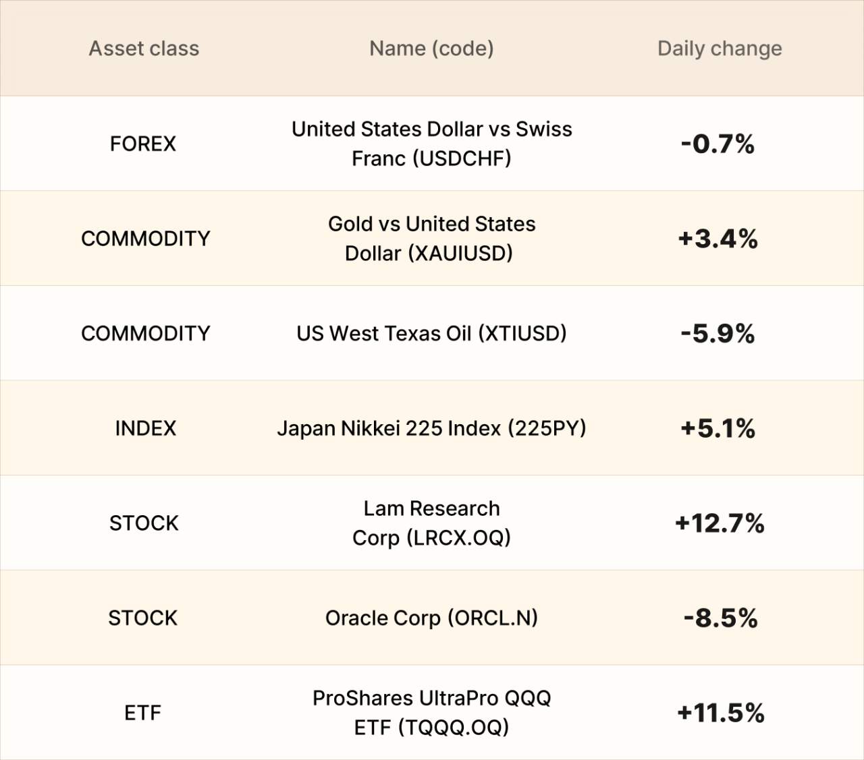Viewport: 864px width, 760px height.
Task: Open US West Texas Oil (XTIUSD)
Action: [431, 334]
